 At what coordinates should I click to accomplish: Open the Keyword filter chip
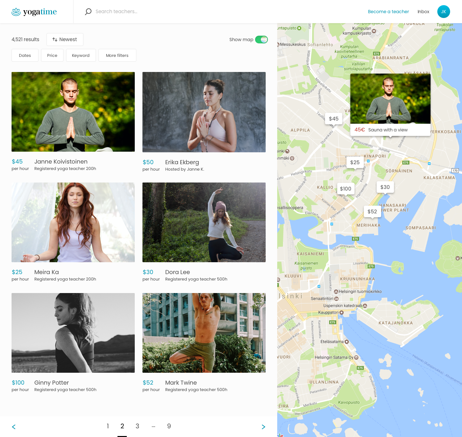click(81, 55)
